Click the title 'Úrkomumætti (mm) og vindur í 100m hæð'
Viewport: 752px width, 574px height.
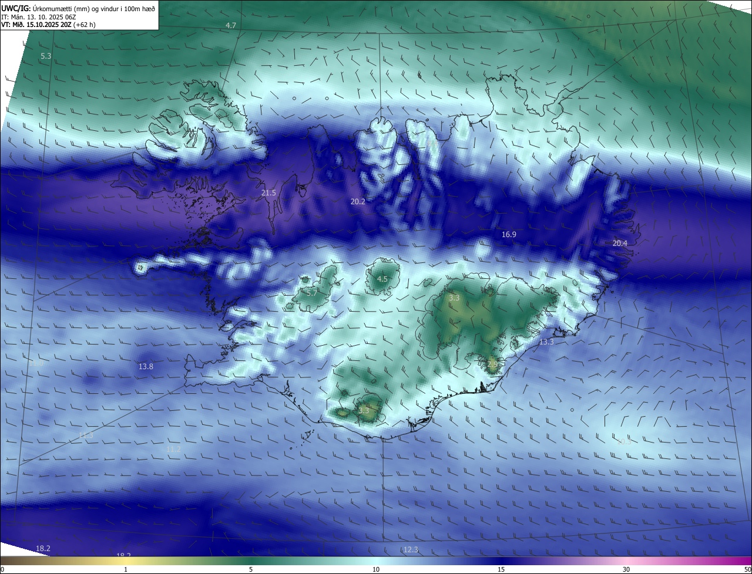point(93,8)
